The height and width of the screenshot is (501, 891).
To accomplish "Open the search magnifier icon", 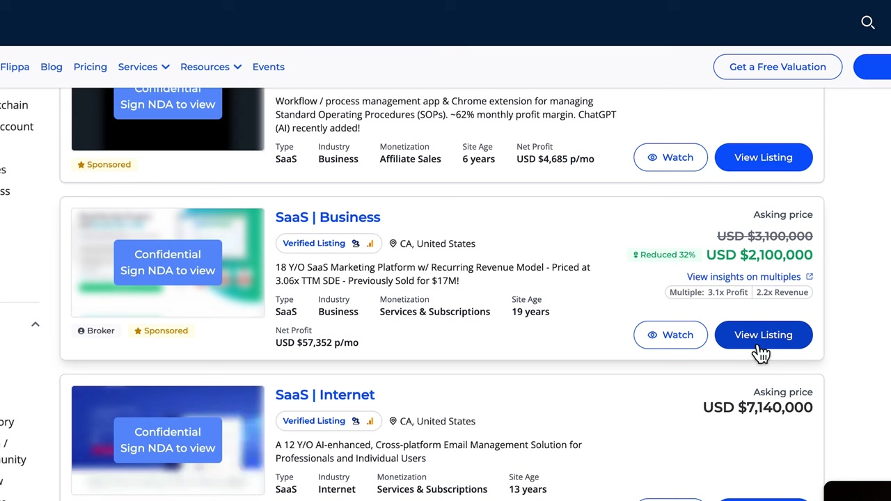I will click(867, 22).
